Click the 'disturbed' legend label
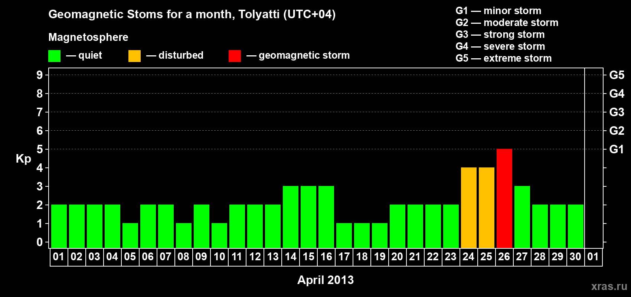The height and width of the screenshot is (297, 631). [x=181, y=55]
